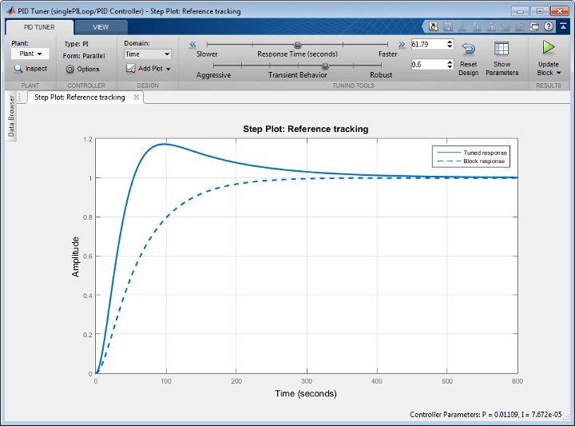This screenshot has height=426, width=575.
Task: Increase response time value with up stepper
Action: click(x=450, y=42)
